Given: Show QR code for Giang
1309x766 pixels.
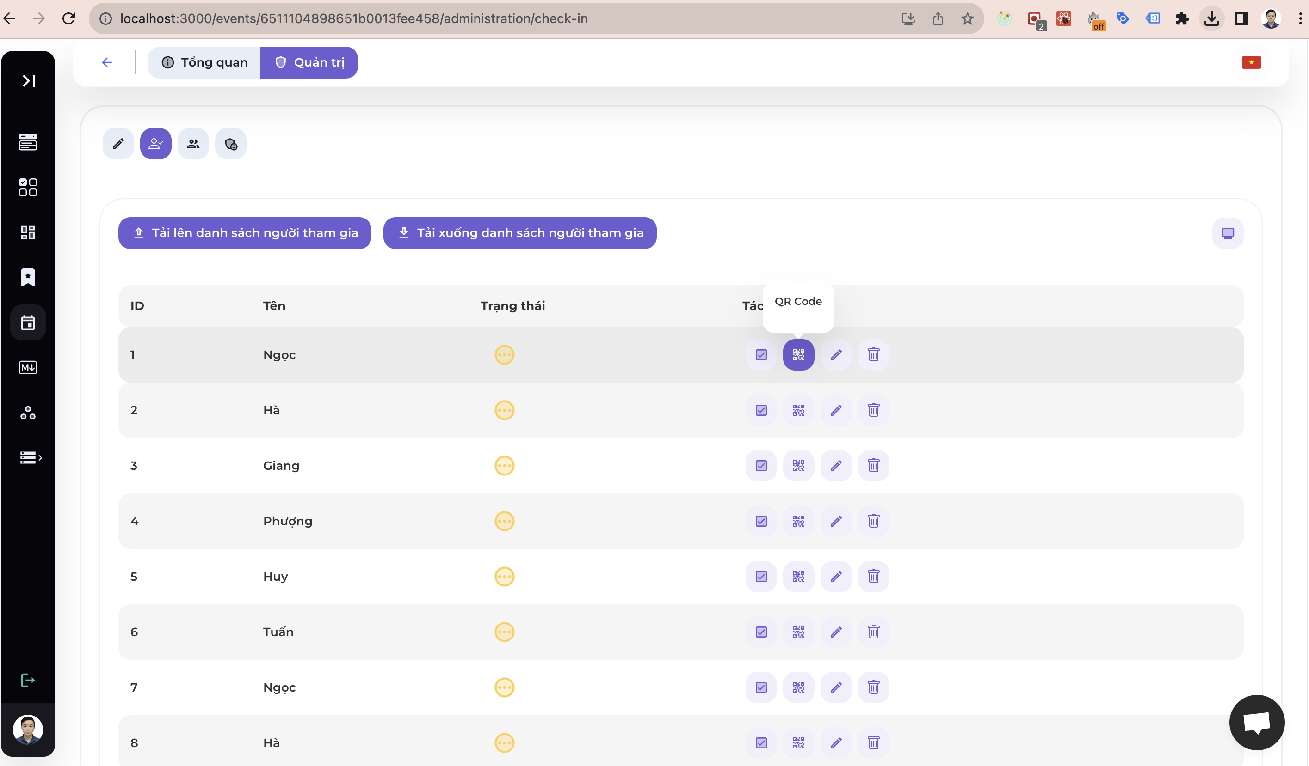Looking at the screenshot, I should click(798, 466).
